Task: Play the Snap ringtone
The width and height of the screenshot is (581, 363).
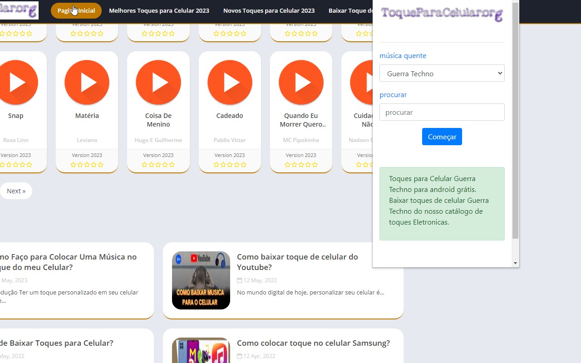Action: coord(16,83)
